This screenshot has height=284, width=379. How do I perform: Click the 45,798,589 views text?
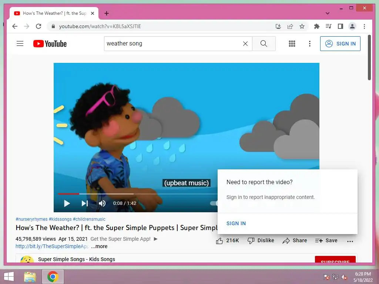pos(36,239)
